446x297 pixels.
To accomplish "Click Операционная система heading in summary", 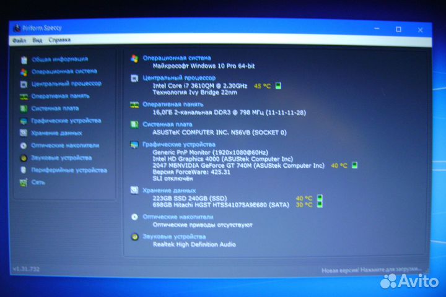I will [x=177, y=58].
